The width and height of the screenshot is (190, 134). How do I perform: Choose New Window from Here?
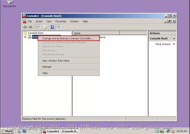click(69, 61)
